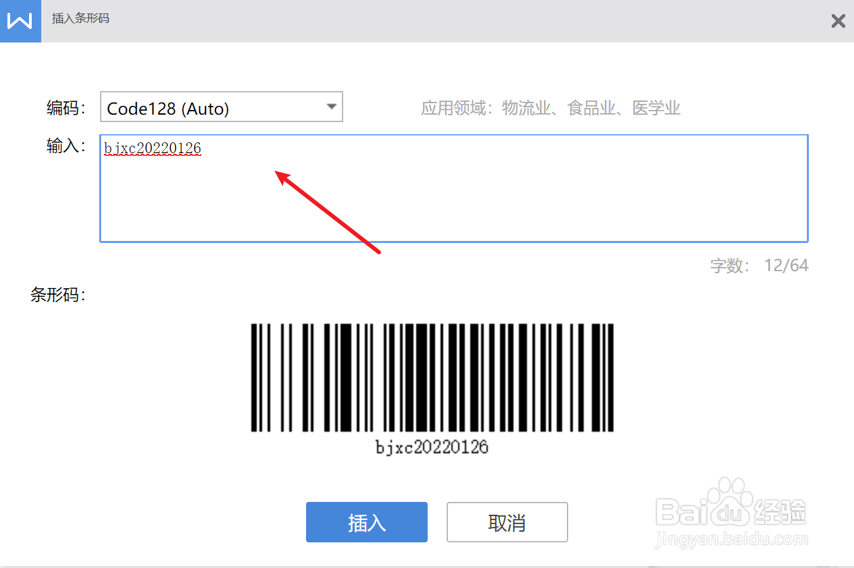Click the 字数: 12/64 character counter
Screen dimensions: 854x568
[x=759, y=265]
